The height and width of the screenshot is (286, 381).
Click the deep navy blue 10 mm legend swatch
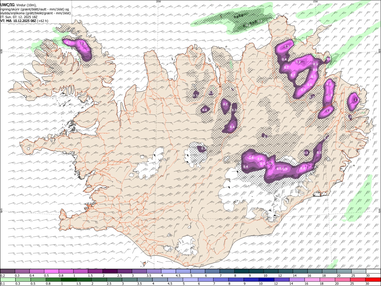click(x=266, y=280)
